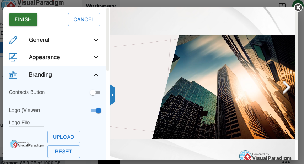Click the pencil icon beside General
This screenshot has height=164, width=304.
coord(13,40)
